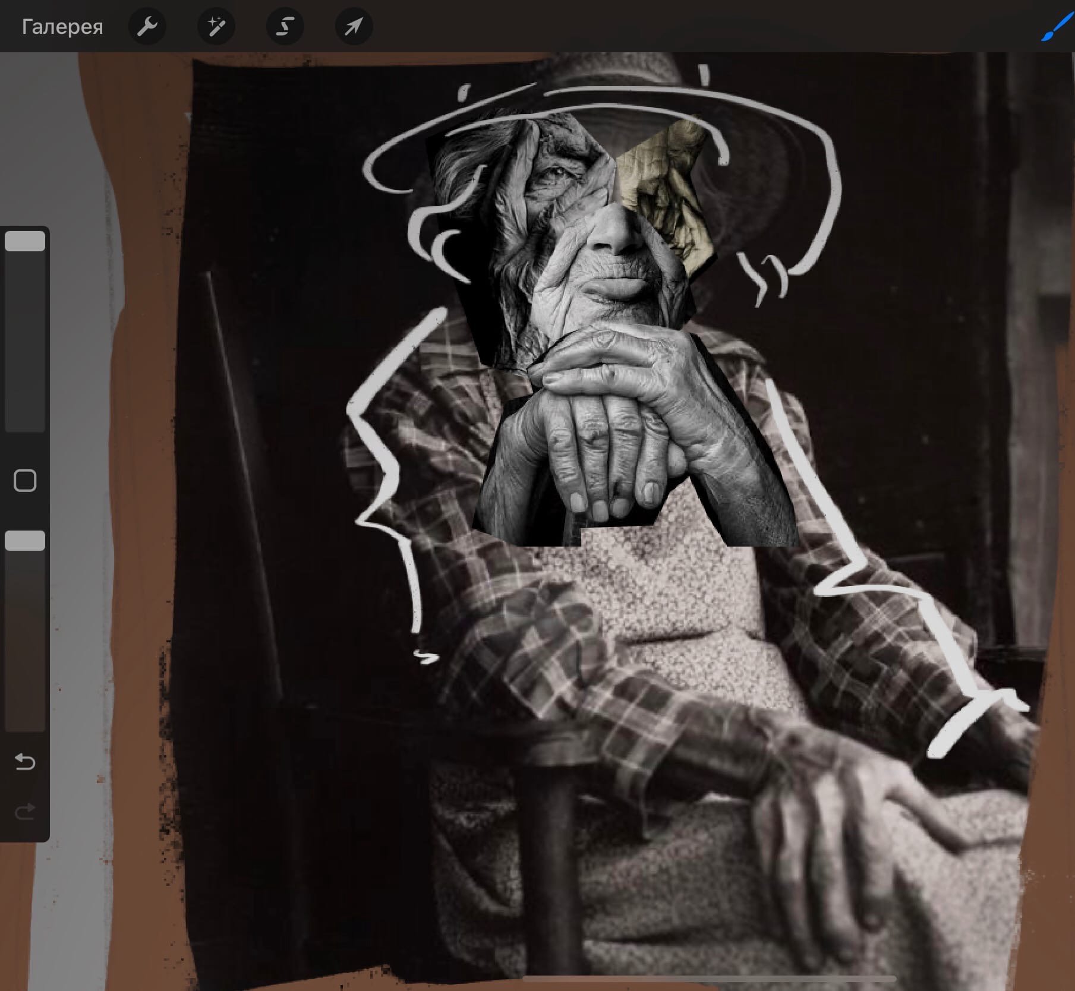Open the Adjustments magic wand menu
Screen dimensions: 1075x991
tap(216, 27)
